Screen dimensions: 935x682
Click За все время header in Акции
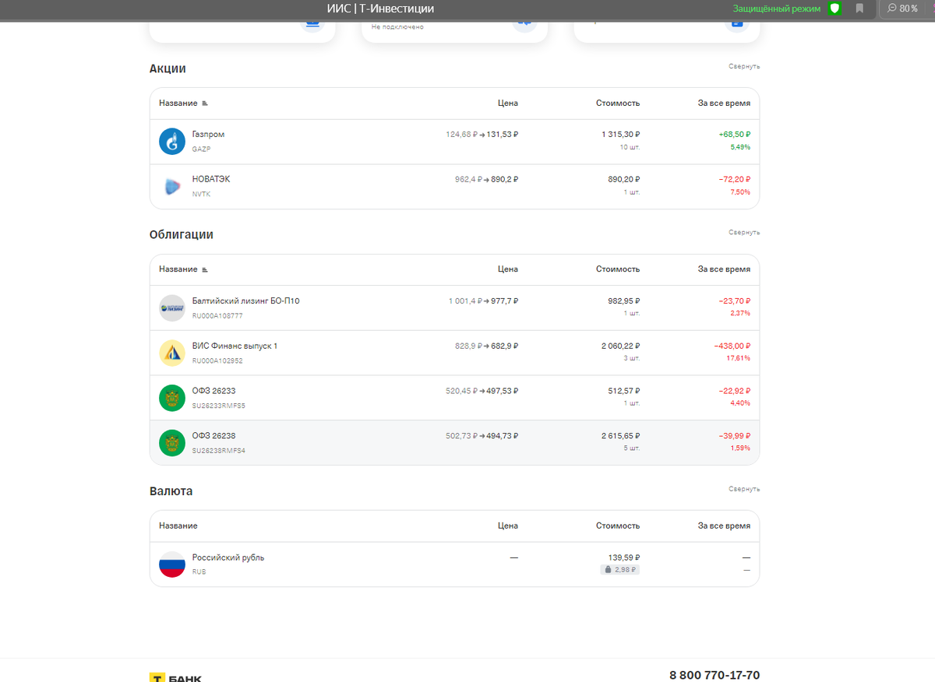[724, 103]
